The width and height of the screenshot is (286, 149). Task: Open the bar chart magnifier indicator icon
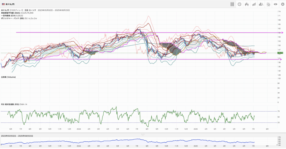click(x=261, y=4)
